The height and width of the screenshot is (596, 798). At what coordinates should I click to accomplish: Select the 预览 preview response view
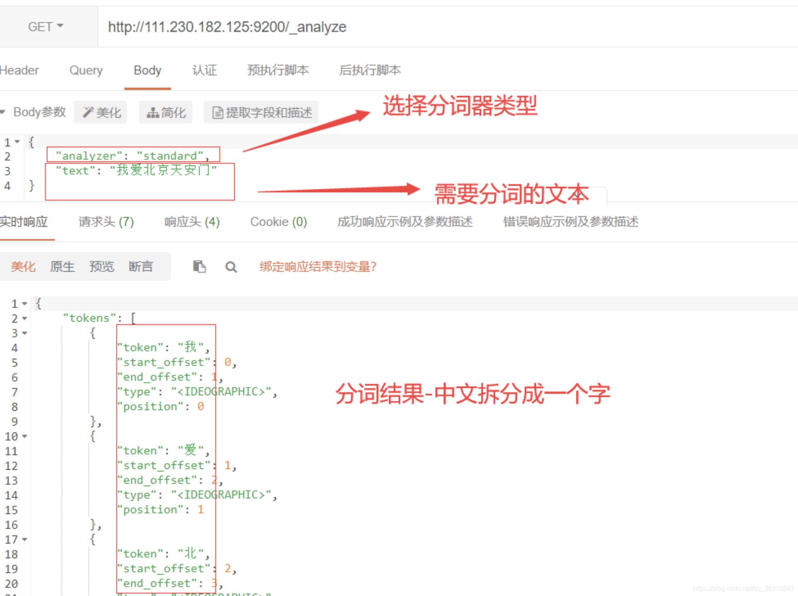pyautogui.click(x=101, y=267)
